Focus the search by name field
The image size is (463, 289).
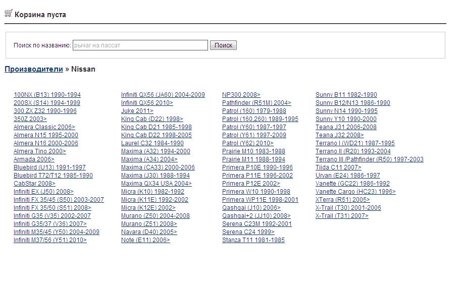(x=140, y=45)
